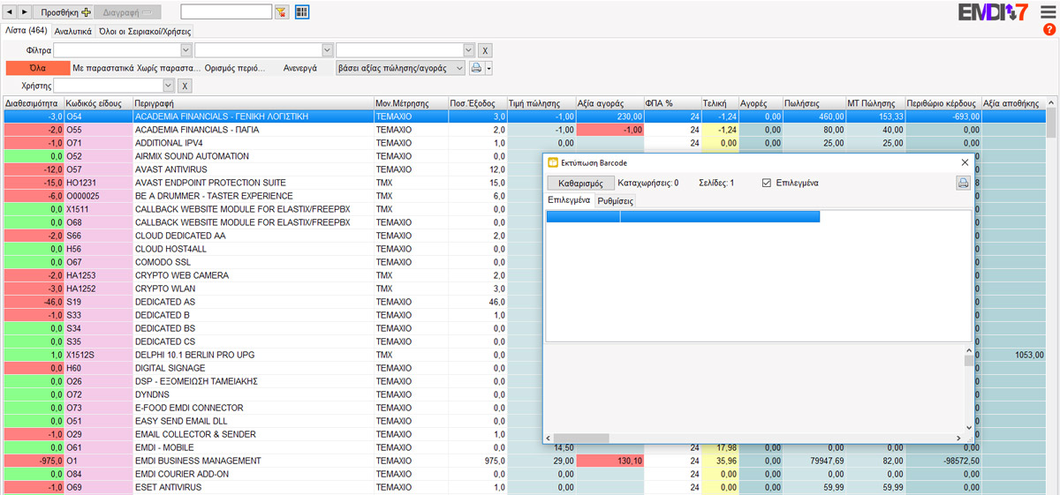The height and width of the screenshot is (495, 1060).
Task: Click the printer icon in main filter bar
Action: (476, 68)
